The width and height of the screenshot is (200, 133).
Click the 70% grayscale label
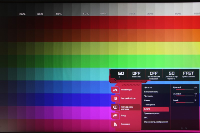(132, 14)
